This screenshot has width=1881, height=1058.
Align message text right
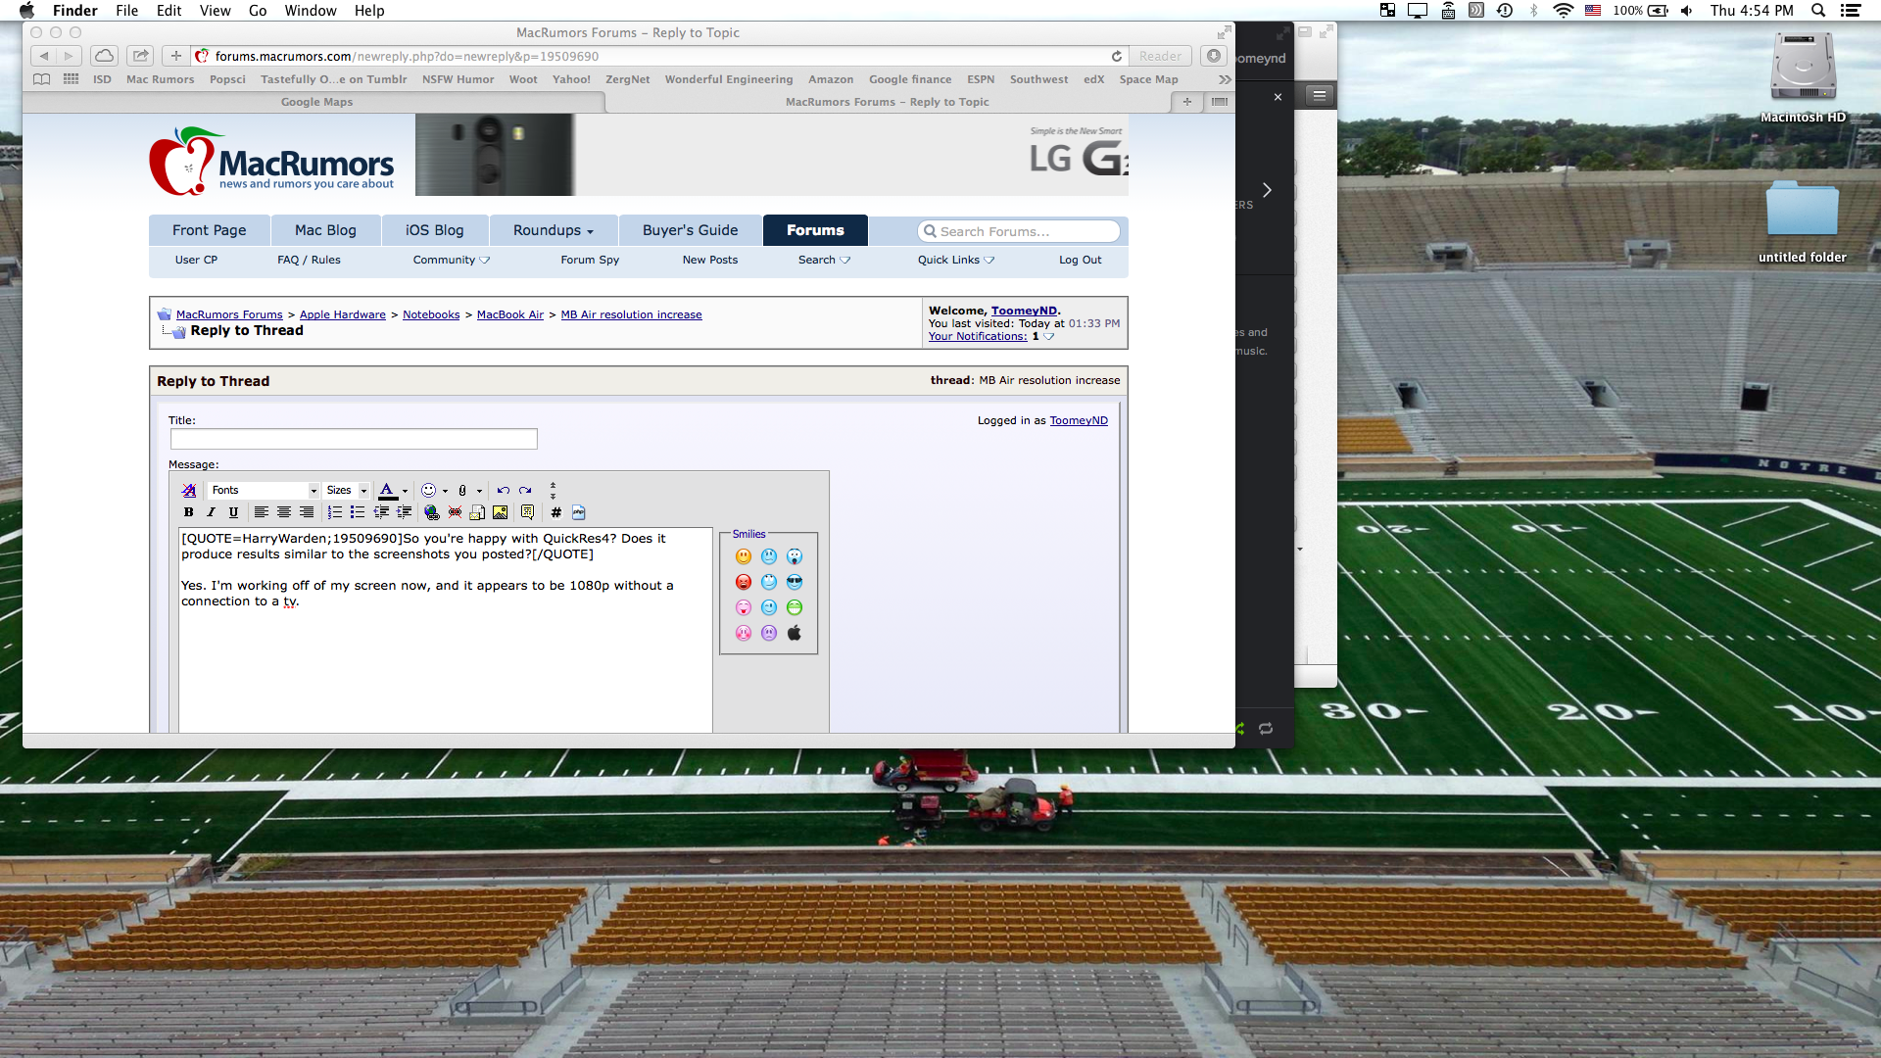coord(307,512)
